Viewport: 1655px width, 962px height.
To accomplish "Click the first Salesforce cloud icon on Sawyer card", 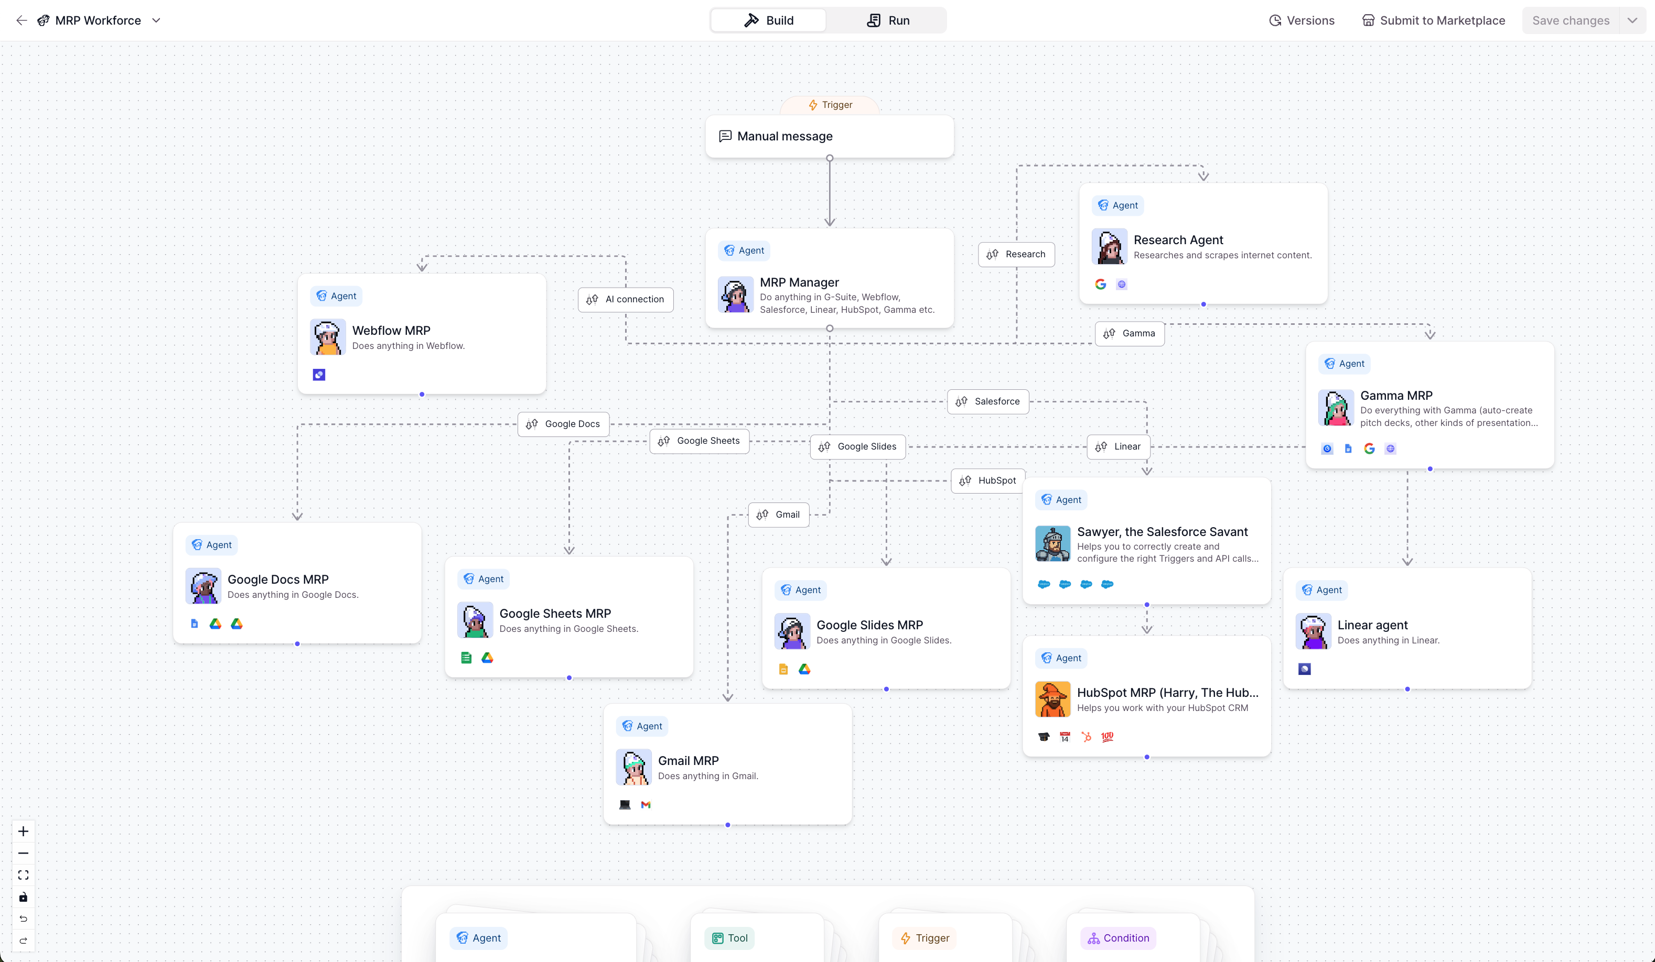I will point(1044,584).
